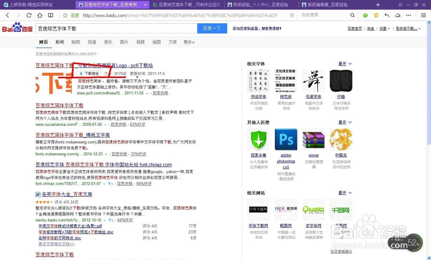
Task: Open the user account icon in title bar
Action: point(400,5)
